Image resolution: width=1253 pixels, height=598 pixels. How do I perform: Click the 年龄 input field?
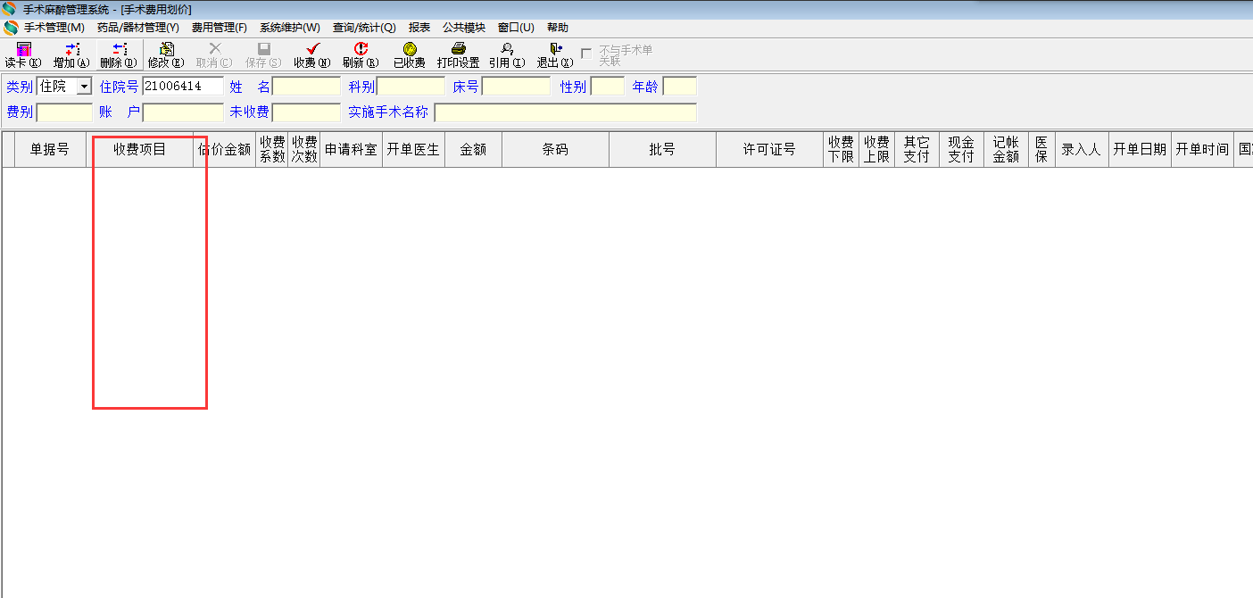coord(680,87)
